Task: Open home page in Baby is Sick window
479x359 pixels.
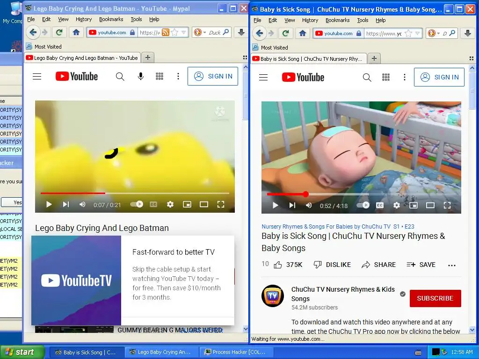Action: click(303, 33)
